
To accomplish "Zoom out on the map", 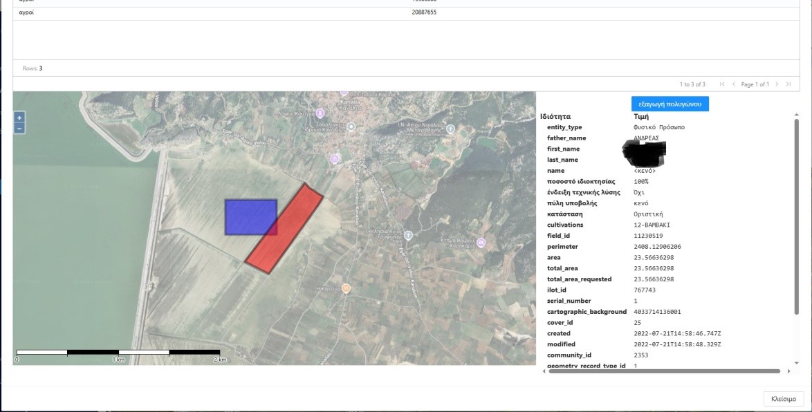I will (19, 129).
